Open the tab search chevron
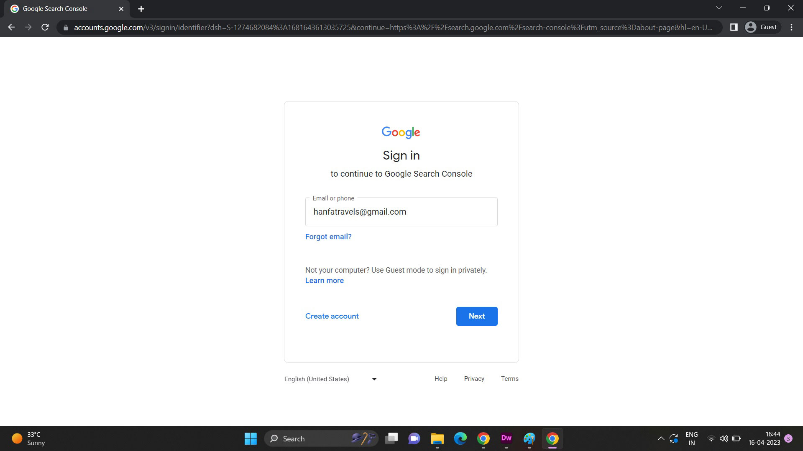The image size is (803, 451). click(x=719, y=8)
